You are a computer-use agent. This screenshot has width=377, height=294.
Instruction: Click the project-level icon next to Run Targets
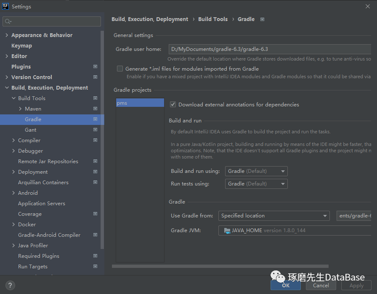point(95,266)
